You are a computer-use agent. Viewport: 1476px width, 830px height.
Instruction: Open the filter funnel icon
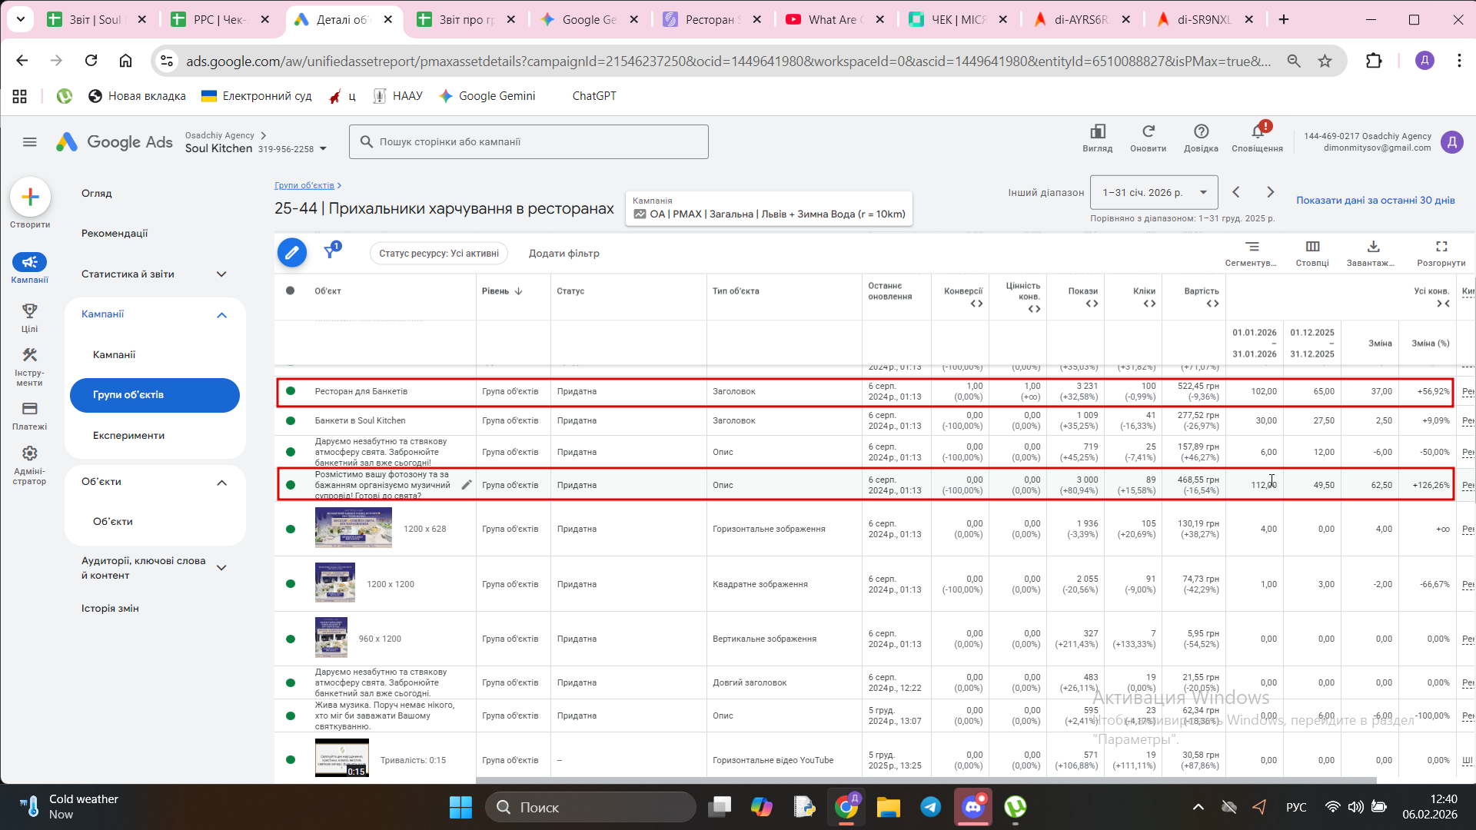331,251
